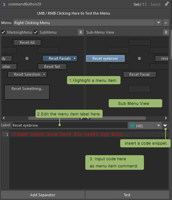
Task: Expand the Right Clicking Menu dropdown
Action: coord(158,23)
